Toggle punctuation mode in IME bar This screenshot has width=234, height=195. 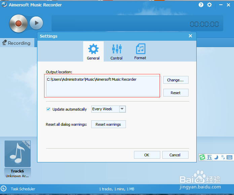(223, 157)
